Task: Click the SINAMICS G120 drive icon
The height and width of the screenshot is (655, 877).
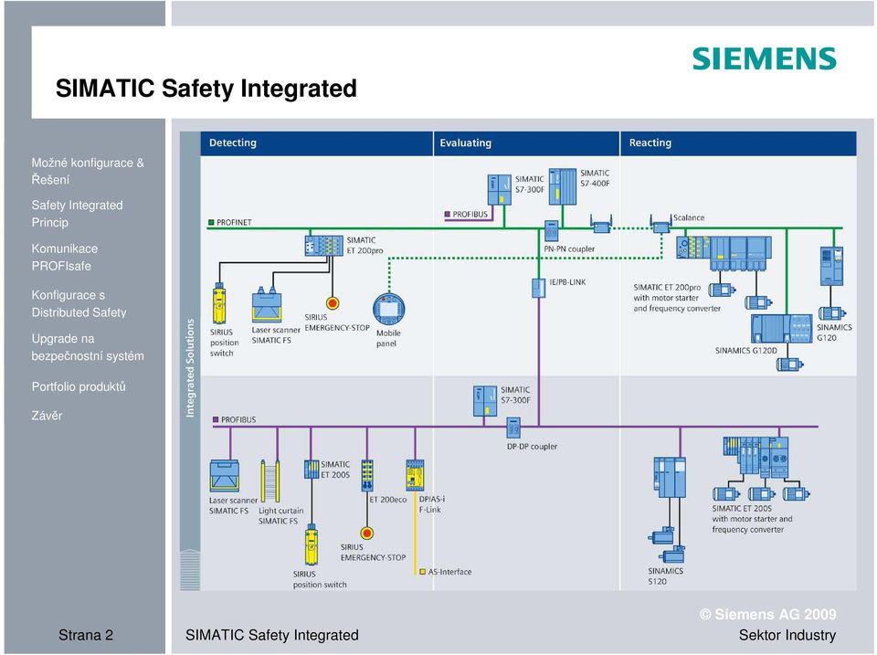Action: 831,266
